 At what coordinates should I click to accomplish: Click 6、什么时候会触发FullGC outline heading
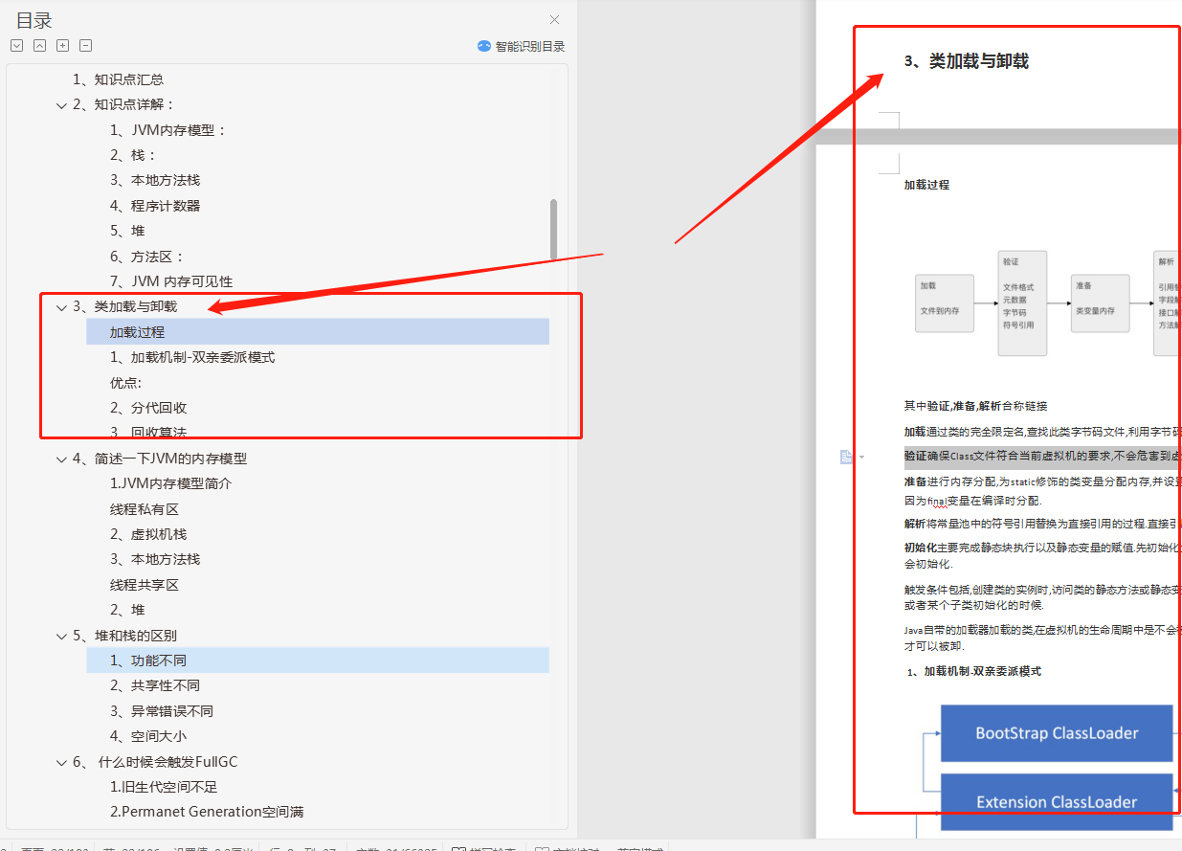point(155,762)
